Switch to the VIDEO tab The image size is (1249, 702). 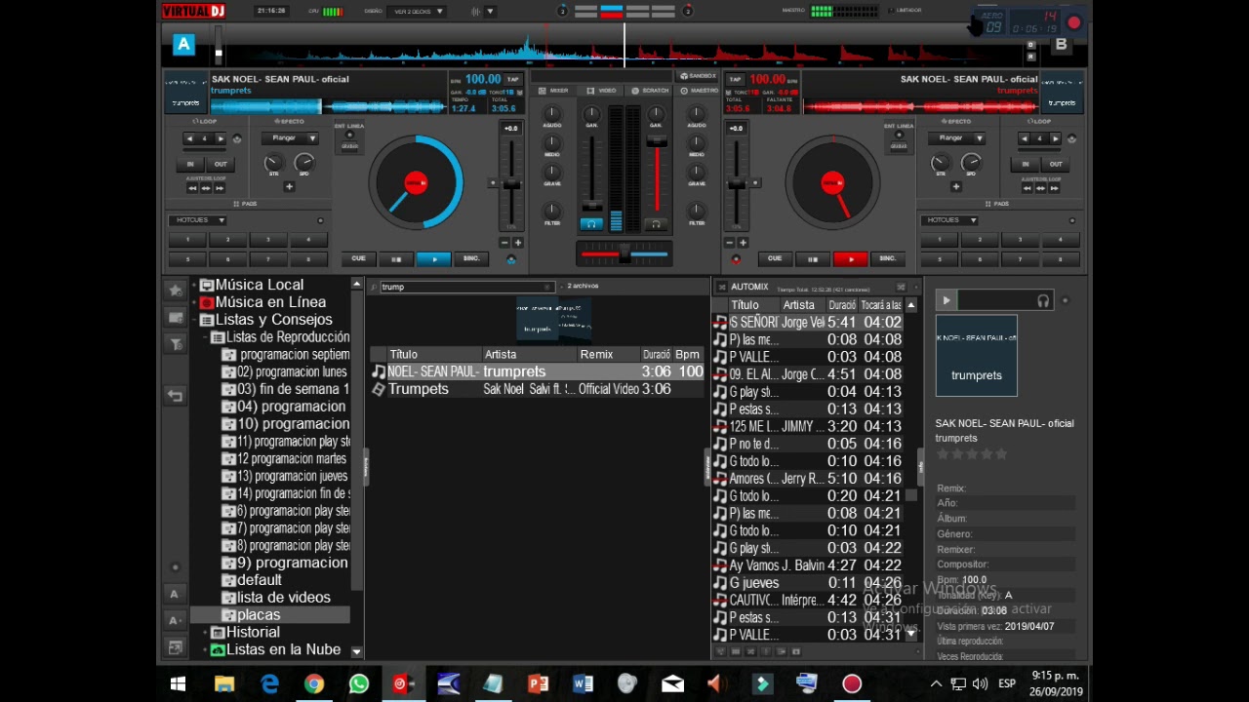tap(602, 91)
